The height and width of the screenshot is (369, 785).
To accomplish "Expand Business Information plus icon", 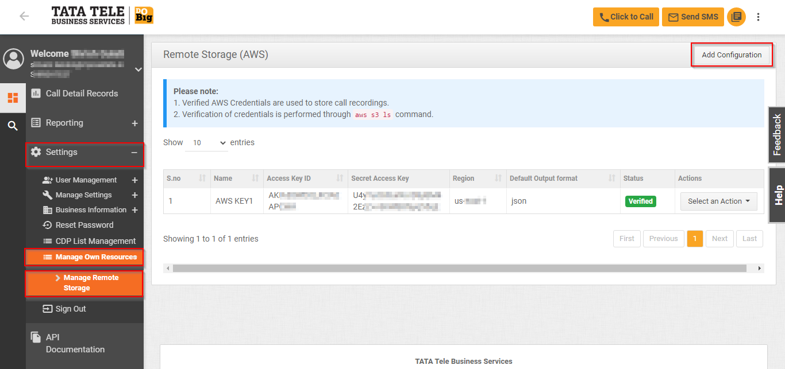I will tap(135, 210).
